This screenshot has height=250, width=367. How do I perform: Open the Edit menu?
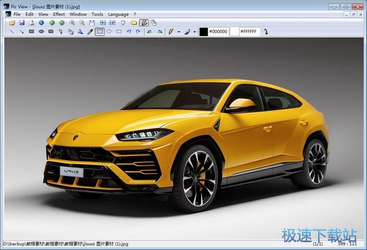click(x=29, y=14)
